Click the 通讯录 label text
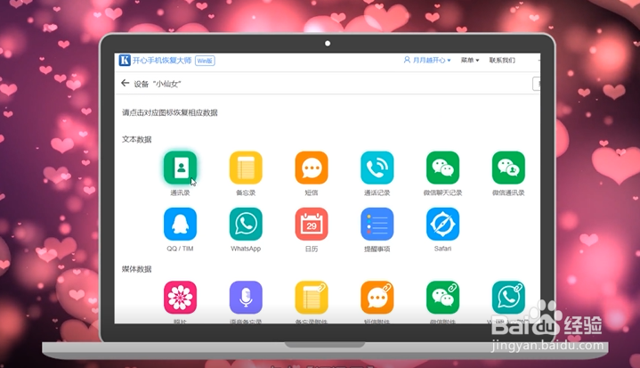This screenshot has width=640, height=368. click(x=180, y=192)
